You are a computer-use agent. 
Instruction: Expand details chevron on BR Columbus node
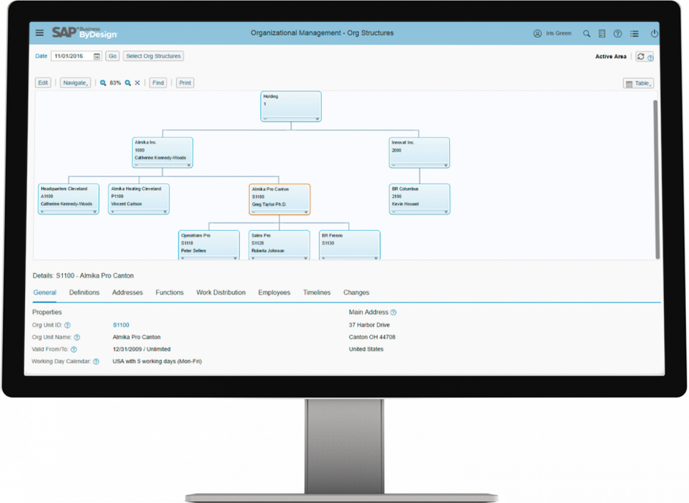[446, 212]
